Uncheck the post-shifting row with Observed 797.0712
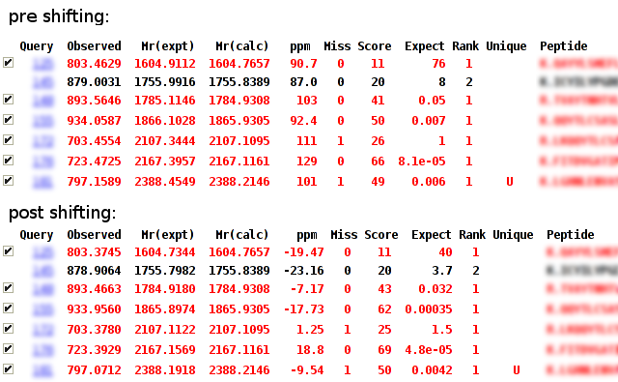 click(9, 369)
